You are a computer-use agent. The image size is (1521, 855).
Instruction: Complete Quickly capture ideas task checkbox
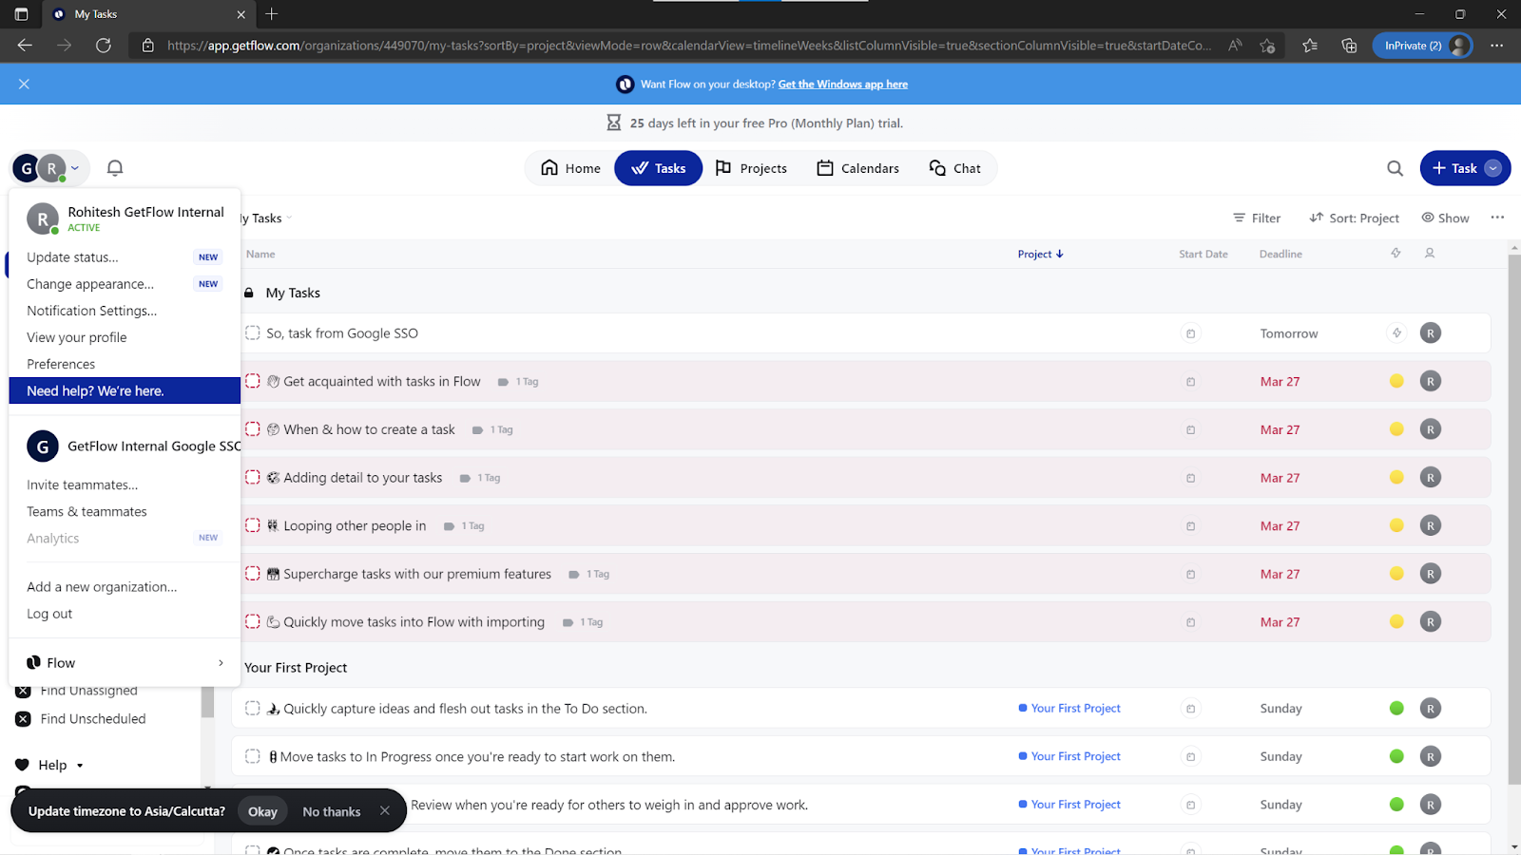(253, 708)
